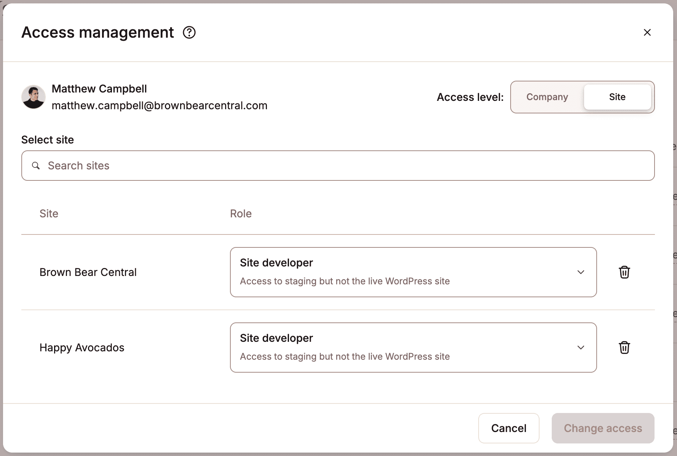Switch access level to Company

click(x=547, y=97)
